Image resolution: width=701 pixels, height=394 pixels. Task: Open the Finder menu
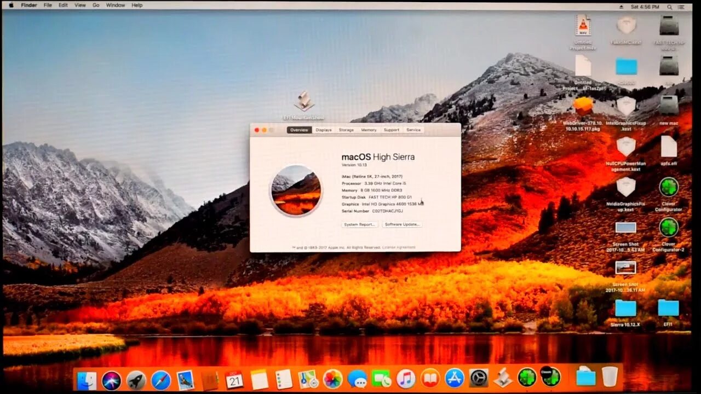pos(29,5)
